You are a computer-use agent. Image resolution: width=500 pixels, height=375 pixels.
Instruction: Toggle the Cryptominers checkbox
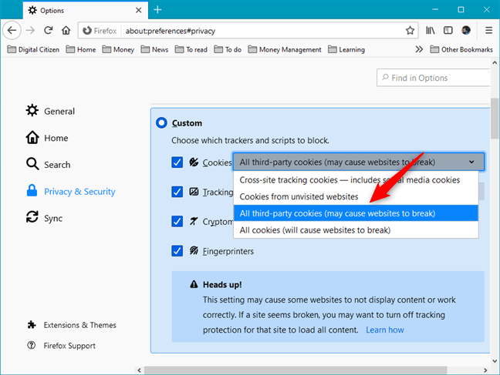pyautogui.click(x=177, y=221)
